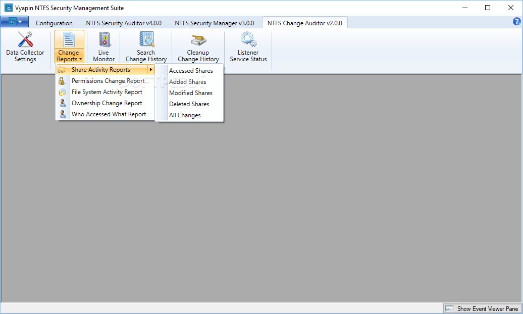This screenshot has height=314, width=523.
Task: Open Search Change History tool
Action: click(x=146, y=47)
